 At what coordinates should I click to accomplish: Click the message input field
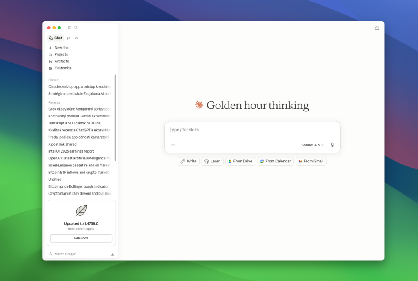[x=252, y=130]
